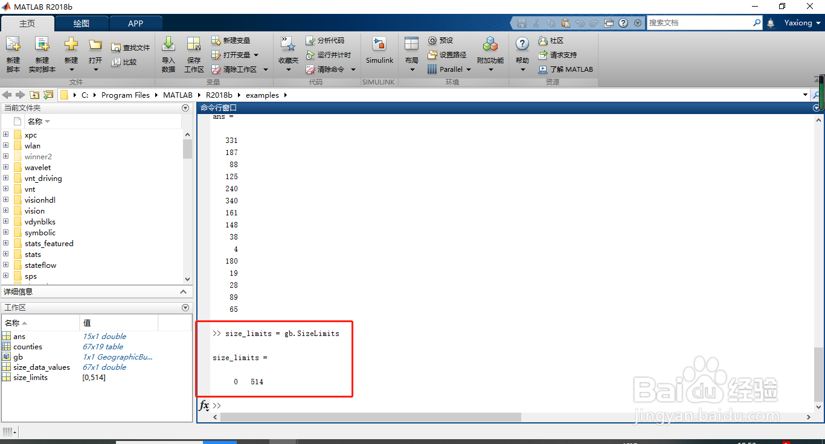Click Compare (比较) tool
The height and width of the screenshot is (444, 825).
pyautogui.click(x=124, y=62)
